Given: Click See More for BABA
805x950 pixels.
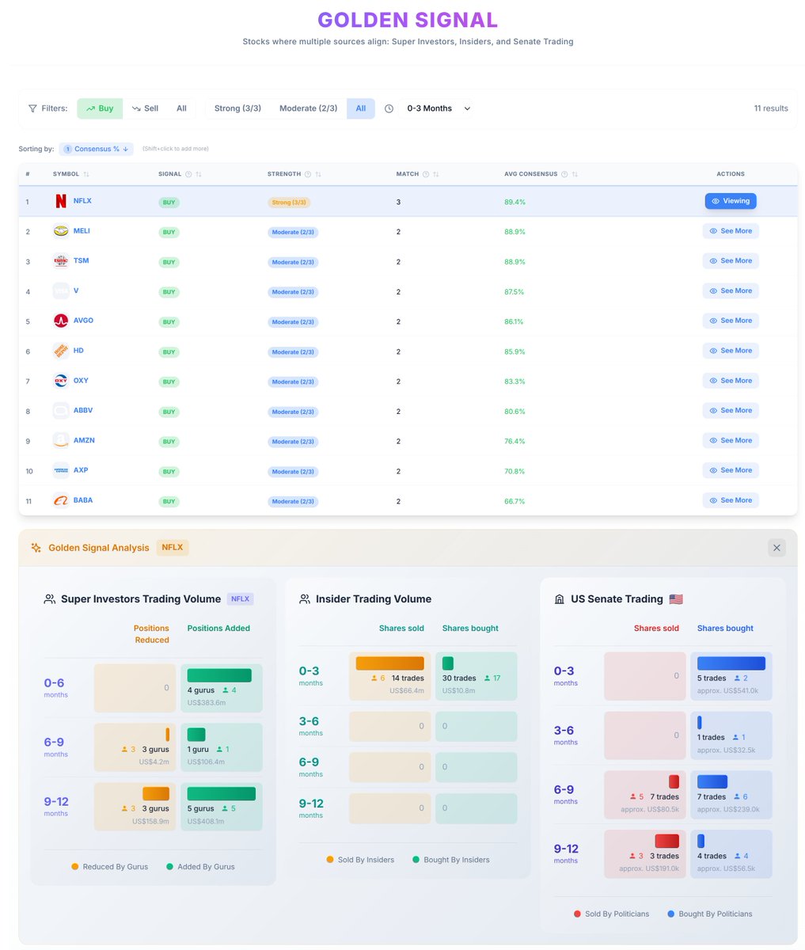Looking at the screenshot, I should (x=731, y=500).
